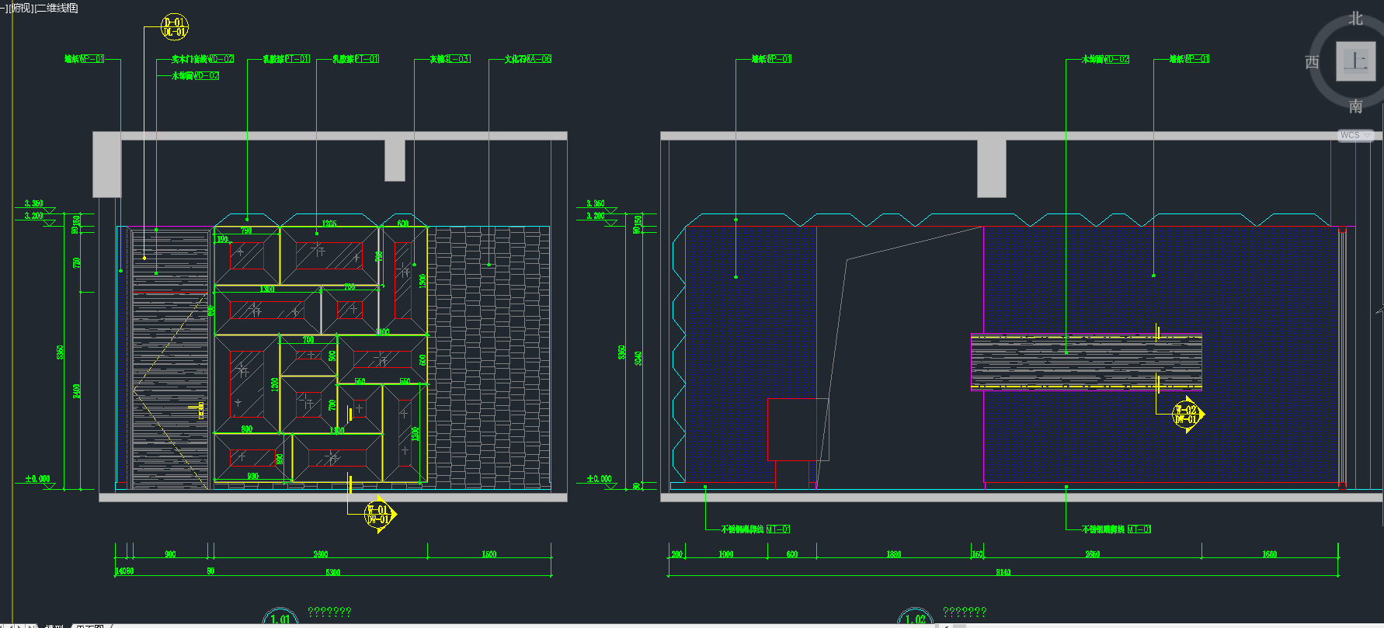The image size is (1384, 628).
Task: Select the 上 top face of the ViewCube
Action: pyautogui.click(x=1355, y=61)
